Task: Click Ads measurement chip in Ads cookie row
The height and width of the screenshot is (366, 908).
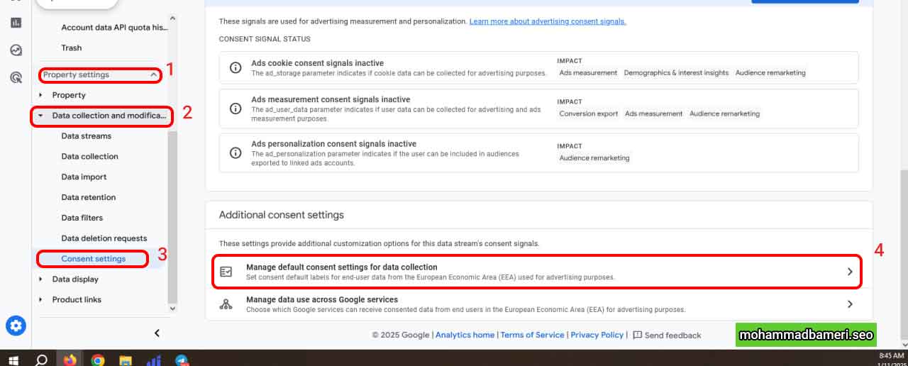Action: point(588,73)
